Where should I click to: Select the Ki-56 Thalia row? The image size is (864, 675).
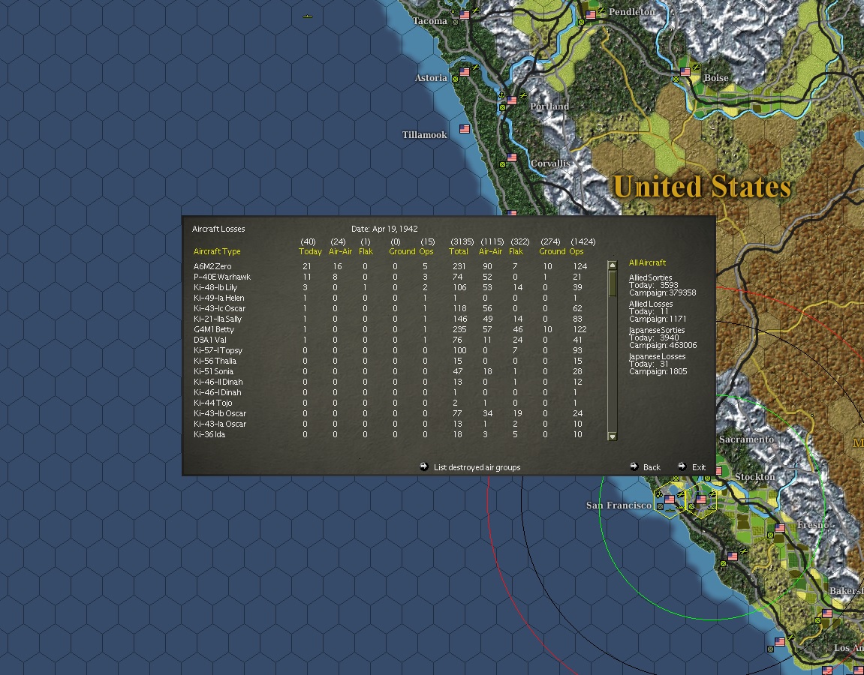click(391, 361)
